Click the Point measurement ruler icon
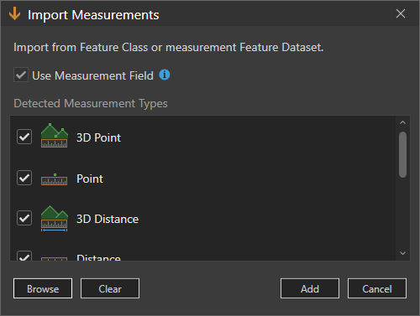The image size is (420, 316). click(55, 179)
